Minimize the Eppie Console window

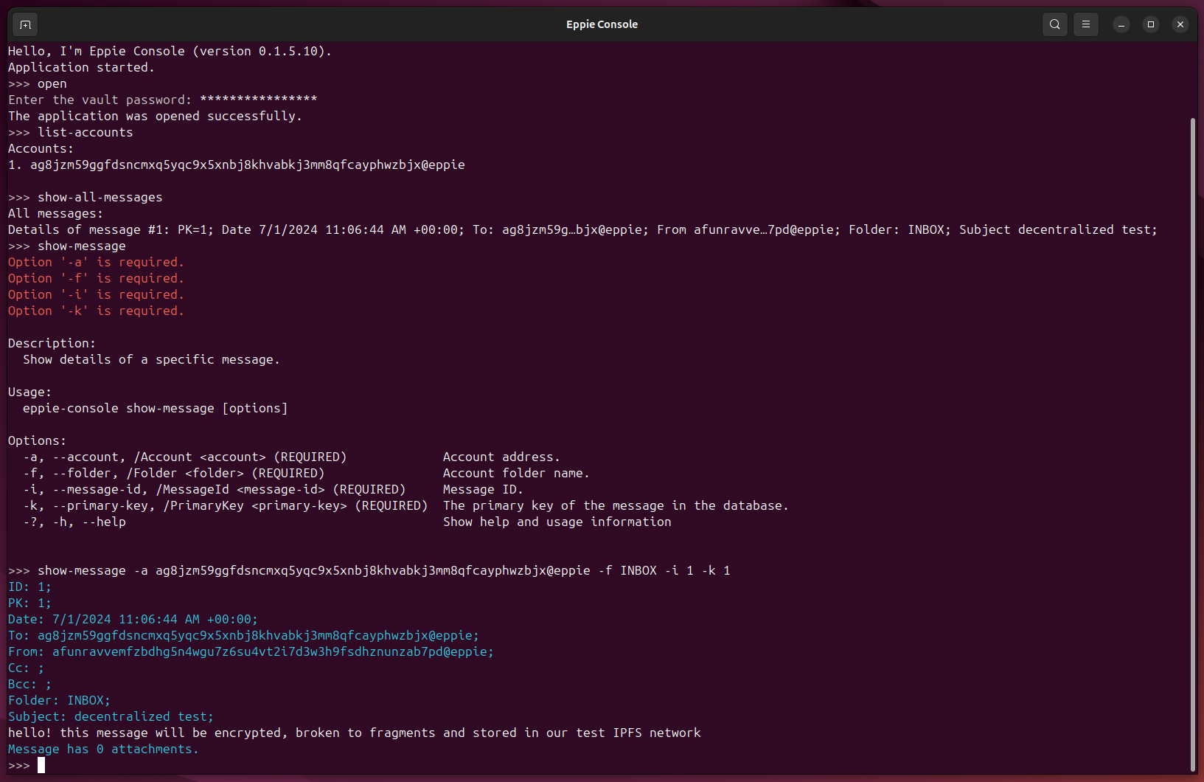click(1121, 24)
